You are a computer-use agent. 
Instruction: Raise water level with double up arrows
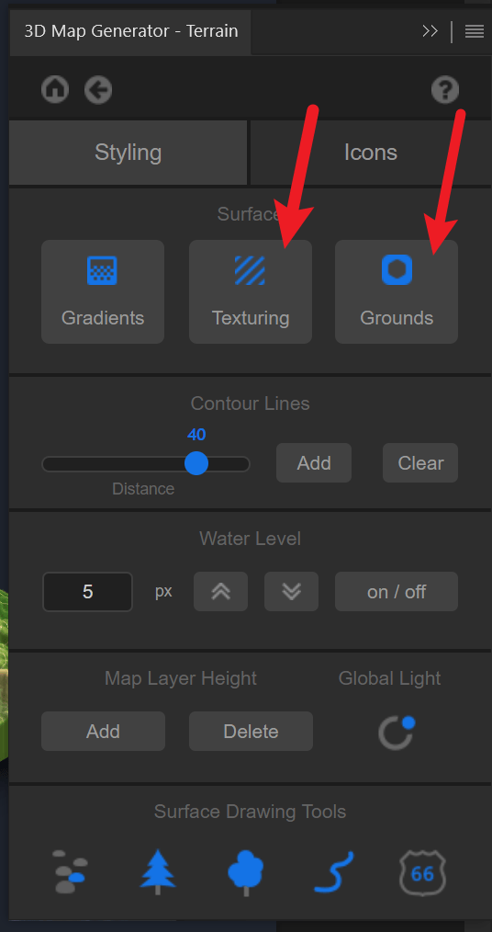pos(221,591)
